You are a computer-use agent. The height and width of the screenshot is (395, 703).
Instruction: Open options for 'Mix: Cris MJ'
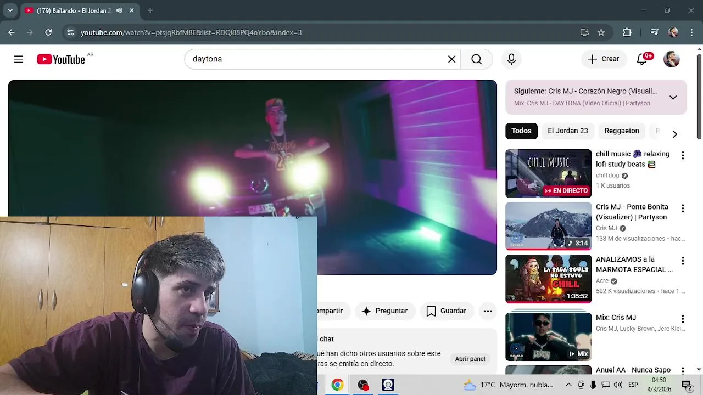pos(683,319)
